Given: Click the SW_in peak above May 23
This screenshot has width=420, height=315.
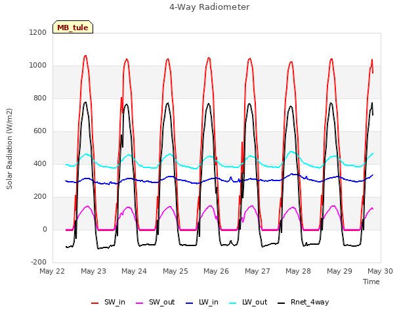Looking at the screenshot, I should click(x=85, y=56).
